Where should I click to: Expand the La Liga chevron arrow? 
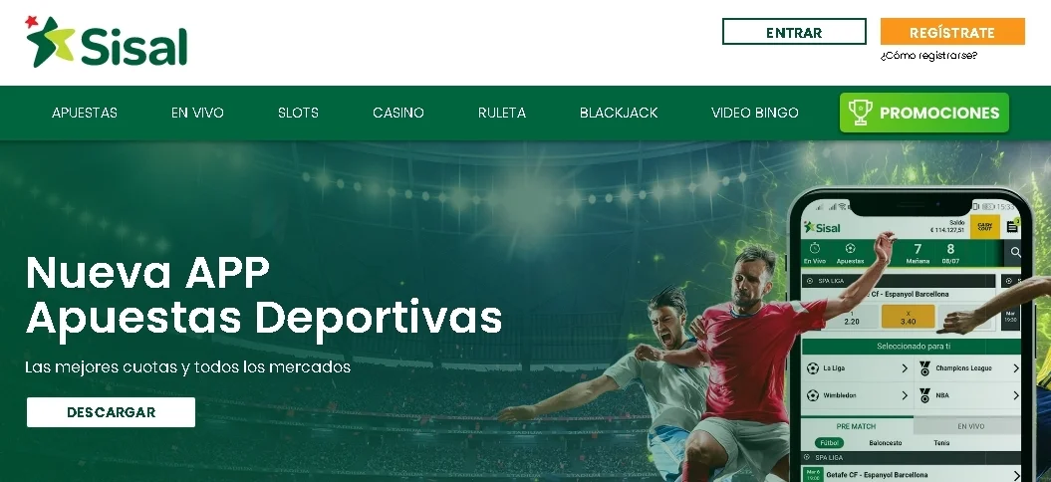tap(905, 368)
